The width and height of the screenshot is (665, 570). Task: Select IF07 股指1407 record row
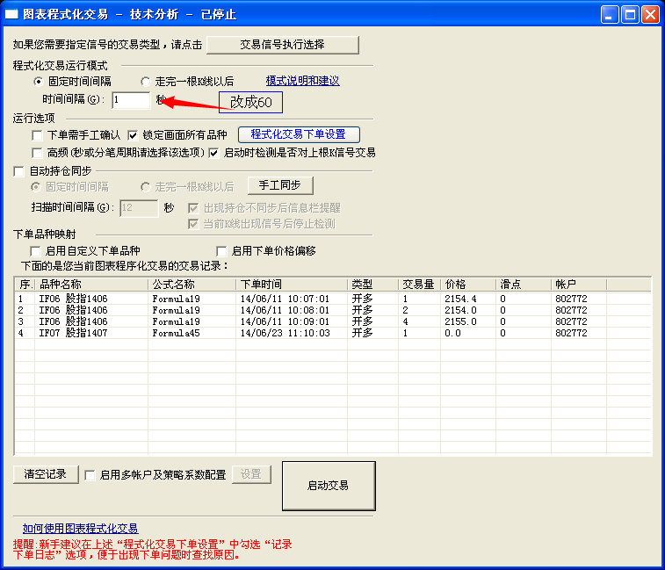[333, 333]
